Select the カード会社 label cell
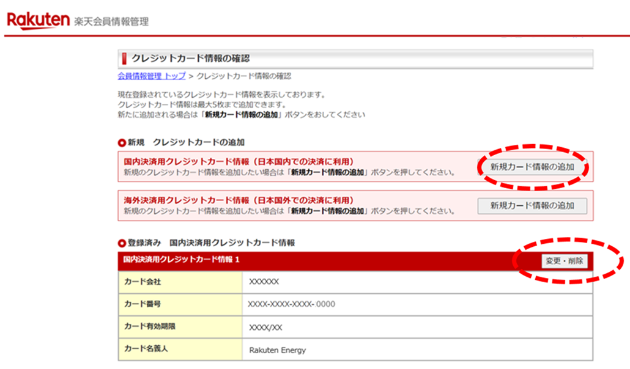Viewport: 630px width, 369px height. pyautogui.click(x=180, y=282)
